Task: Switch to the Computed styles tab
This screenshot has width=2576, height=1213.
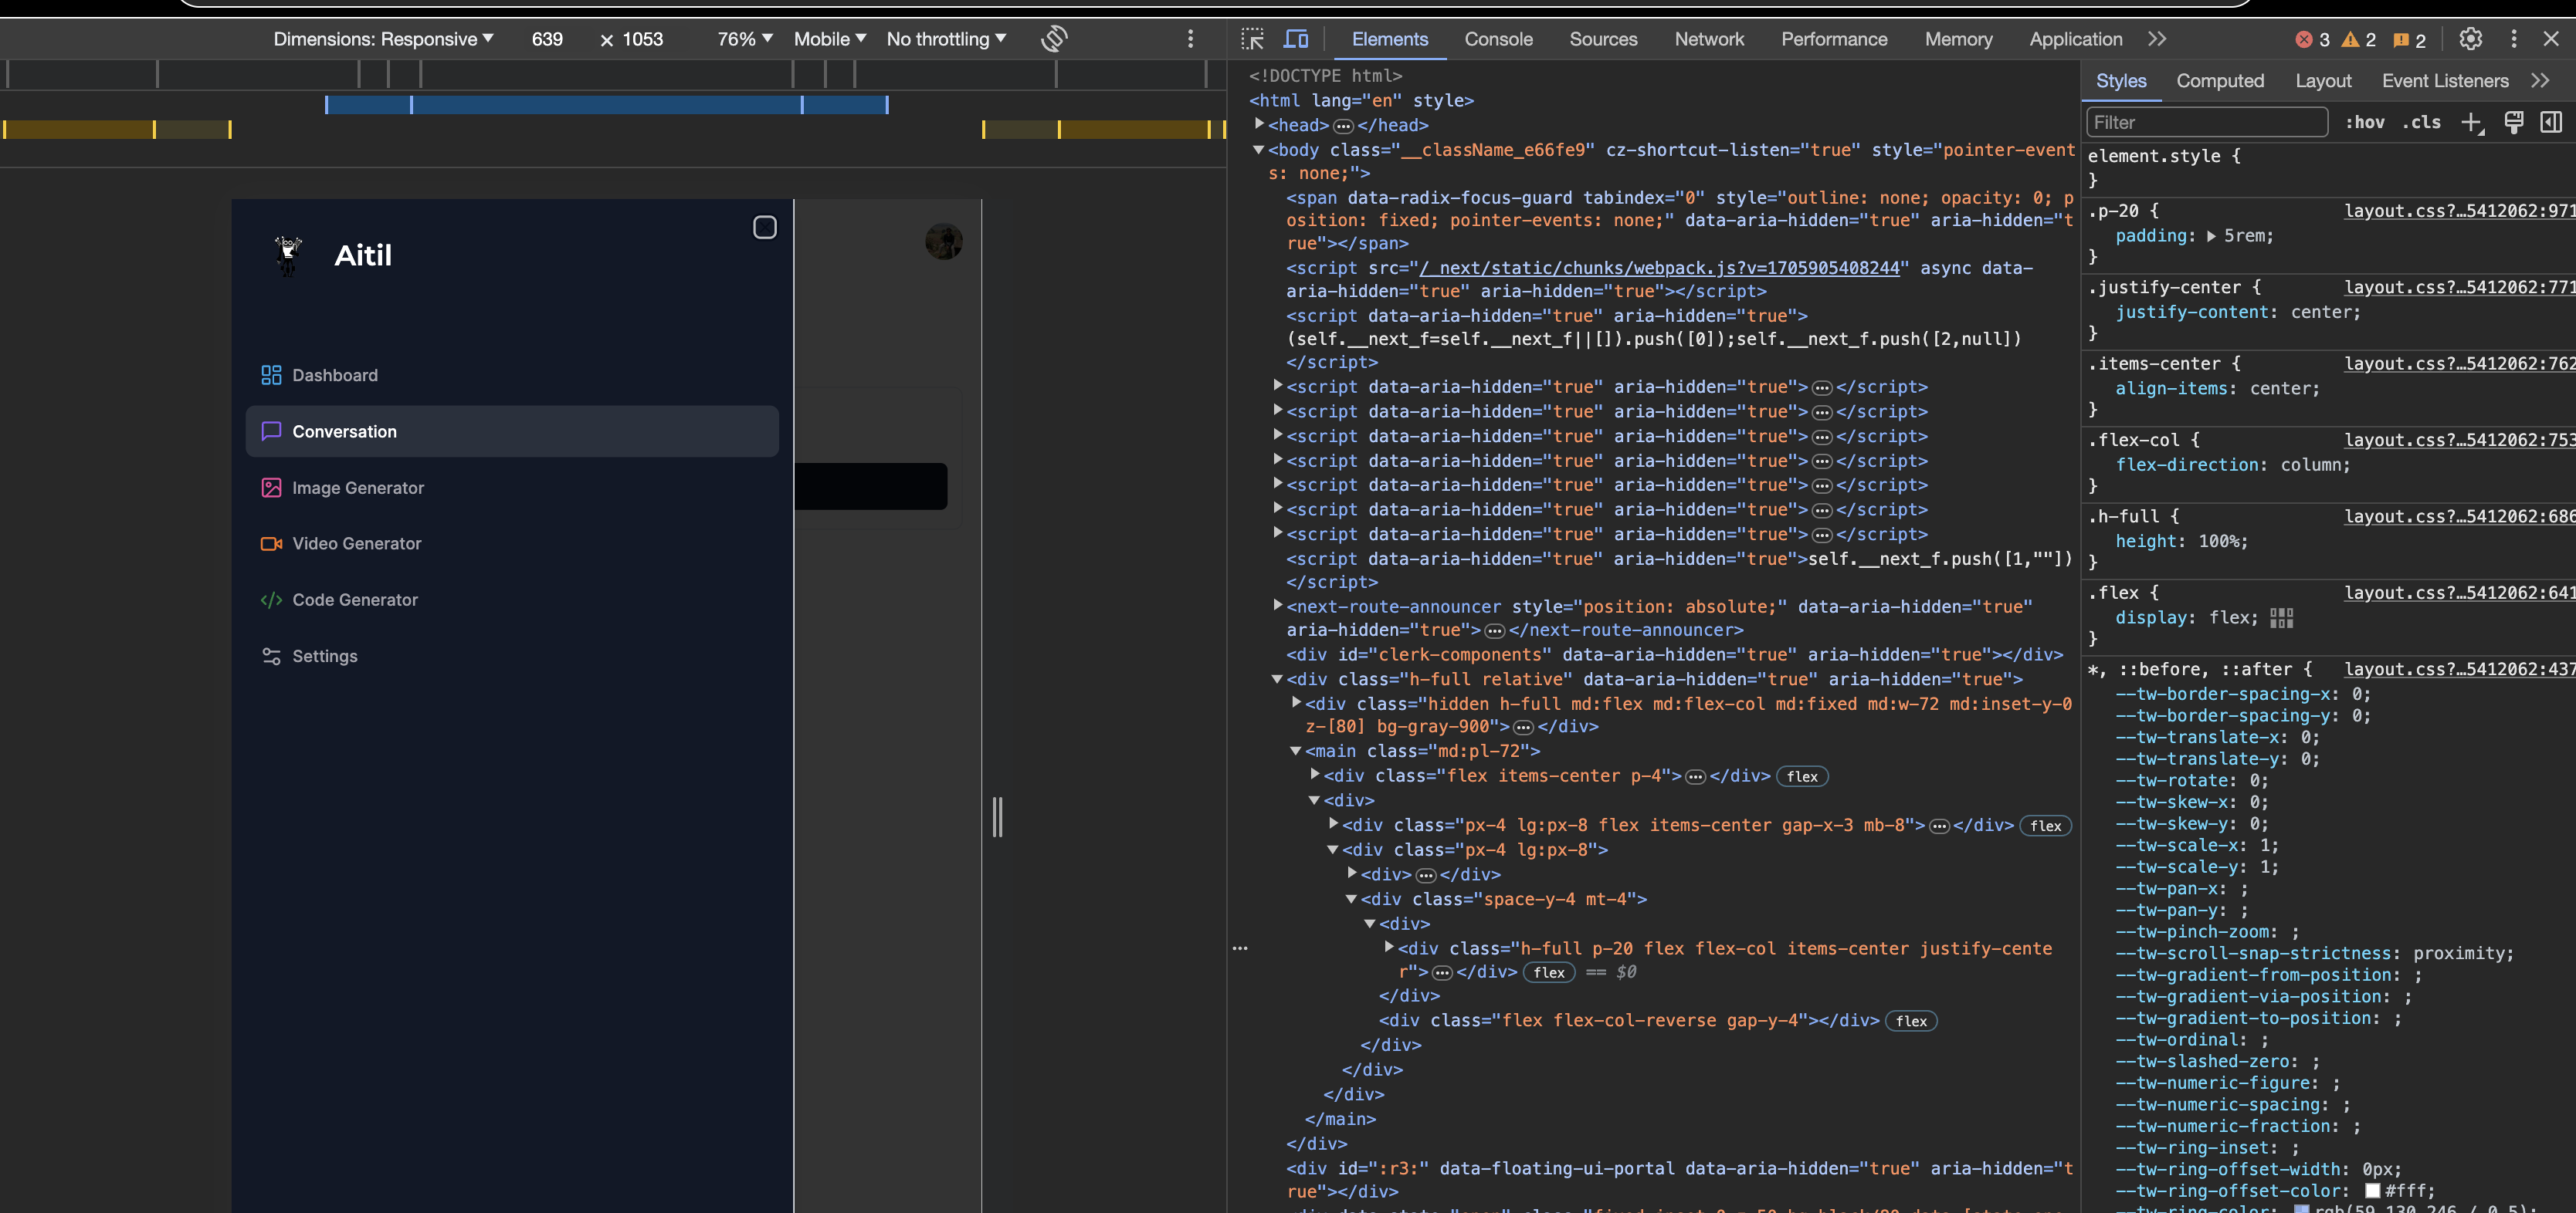Action: pyautogui.click(x=2219, y=81)
